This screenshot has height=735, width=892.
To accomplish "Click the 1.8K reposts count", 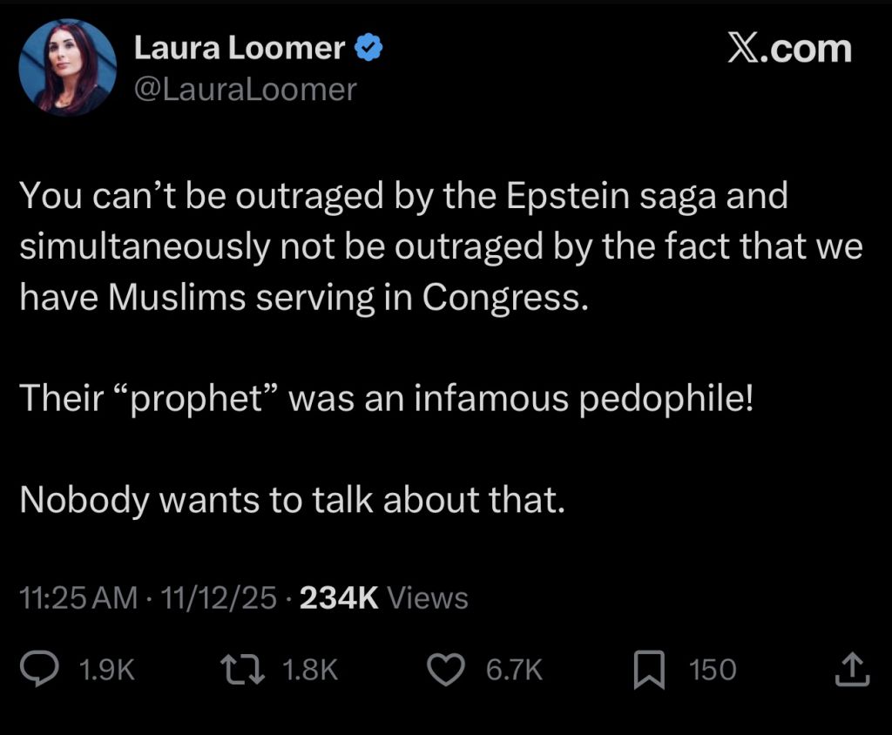I will point(310,670).
